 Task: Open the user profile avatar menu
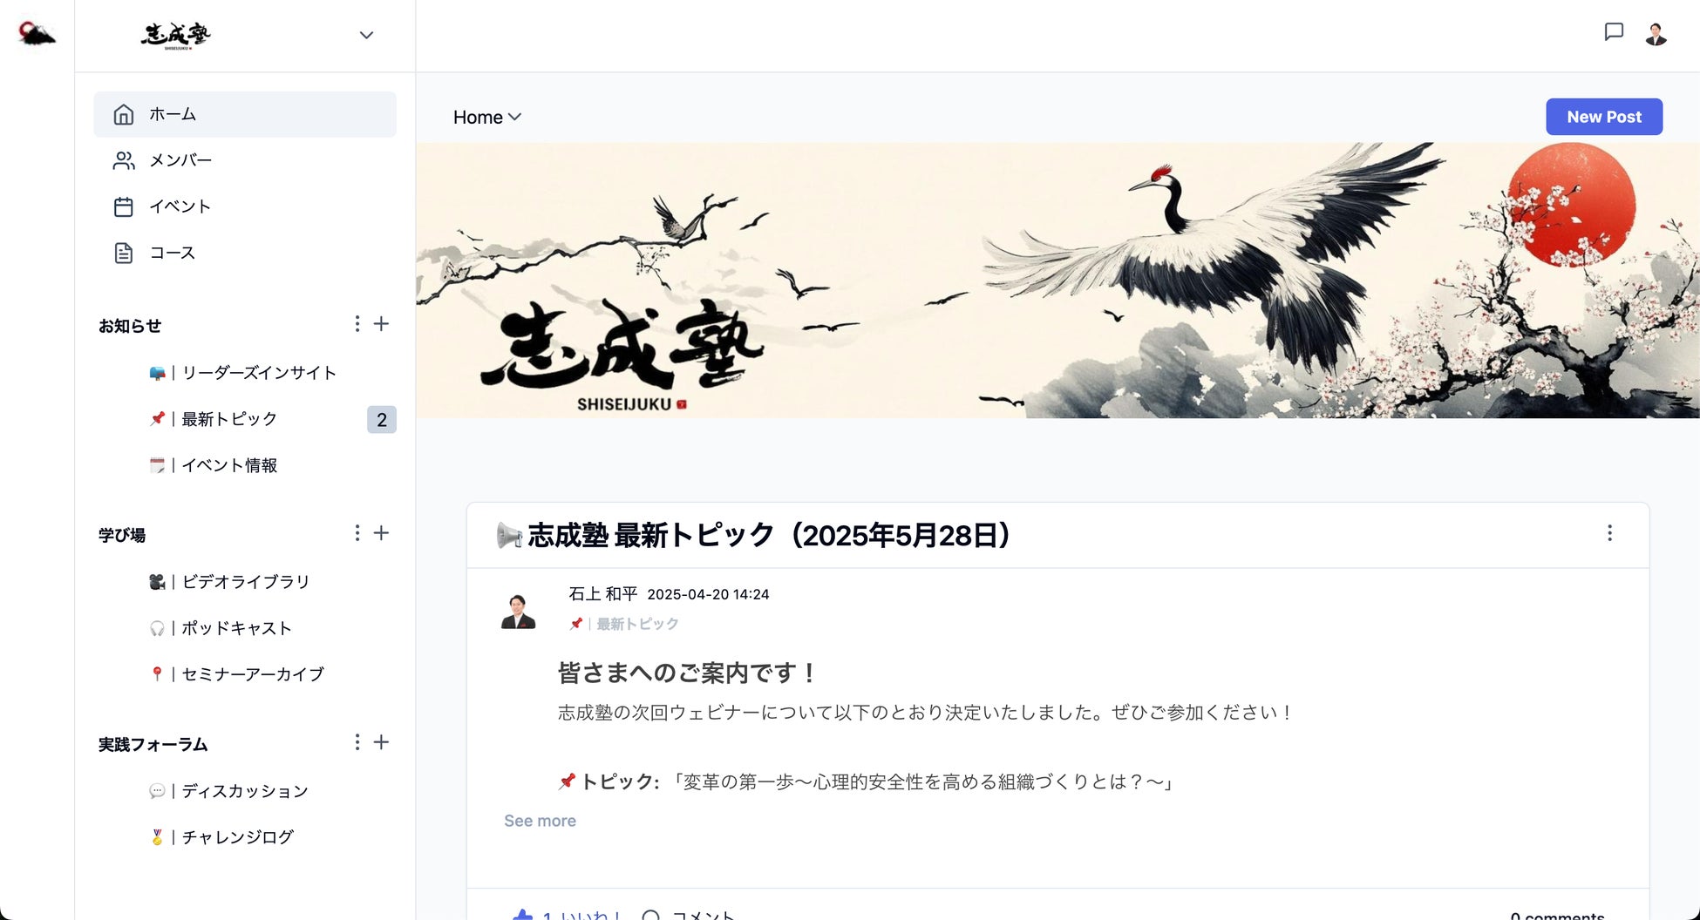pyautogui.click(x=1656, y=34)
